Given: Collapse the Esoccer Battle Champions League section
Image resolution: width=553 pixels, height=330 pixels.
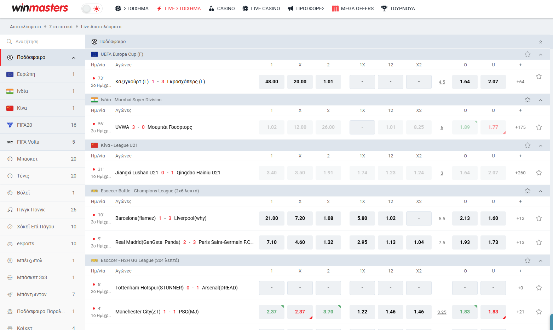Looking at the screenshot, I should click(x=540, y=191).
